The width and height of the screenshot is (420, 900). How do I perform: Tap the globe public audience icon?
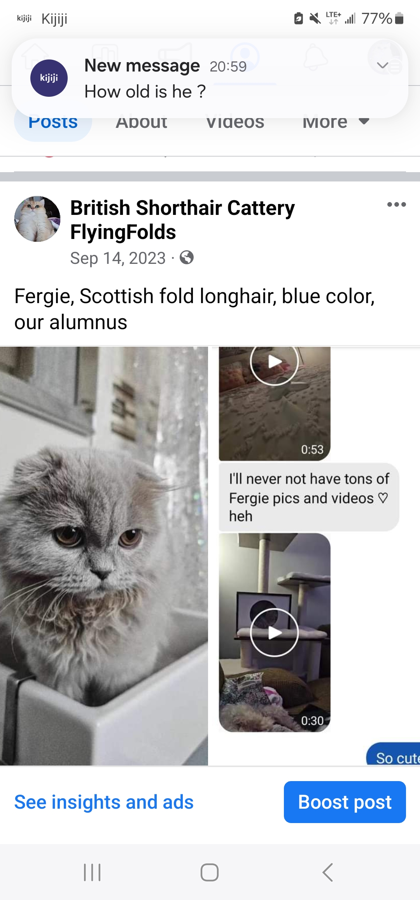[187, 257]
